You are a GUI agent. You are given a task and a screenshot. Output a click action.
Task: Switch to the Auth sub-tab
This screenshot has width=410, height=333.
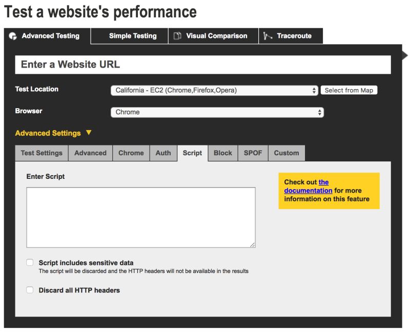click(163, 153)
